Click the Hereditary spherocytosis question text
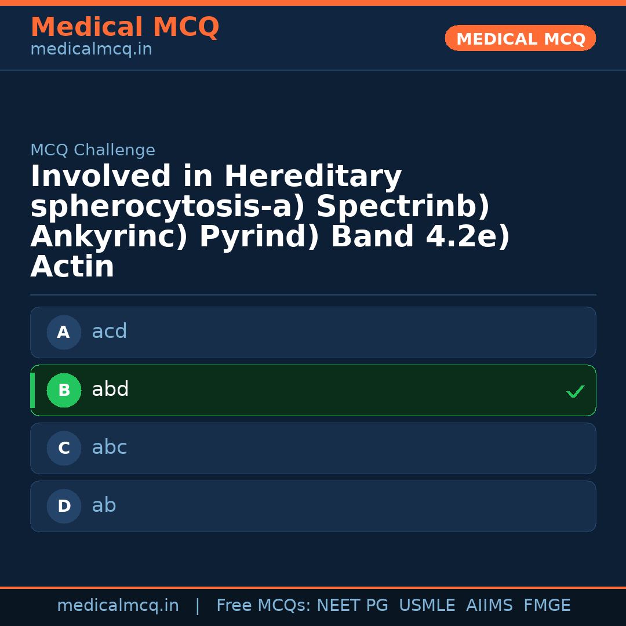 [x=270, y=220]
